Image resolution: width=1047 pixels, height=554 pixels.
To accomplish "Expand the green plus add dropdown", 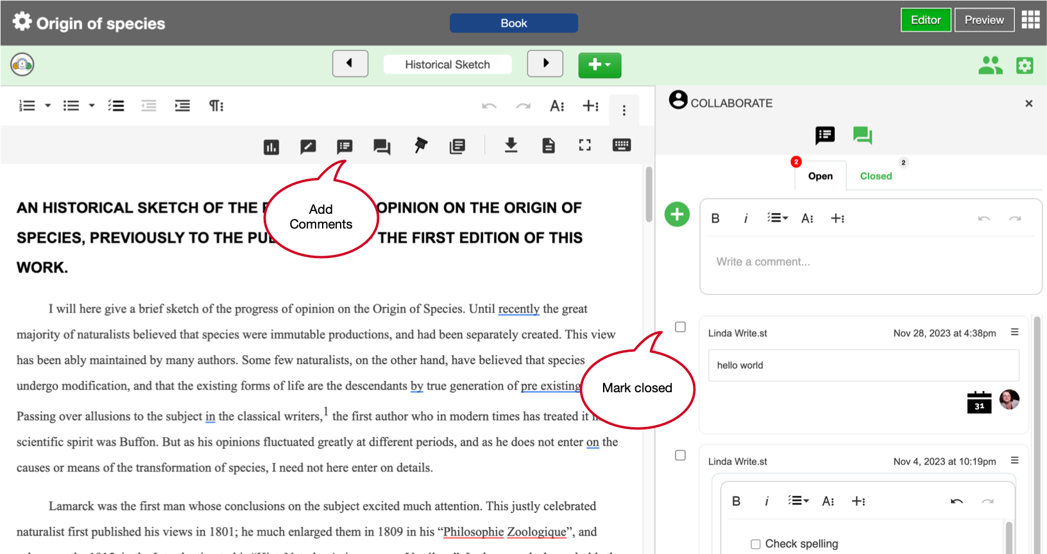I will [x=599, y=65].
